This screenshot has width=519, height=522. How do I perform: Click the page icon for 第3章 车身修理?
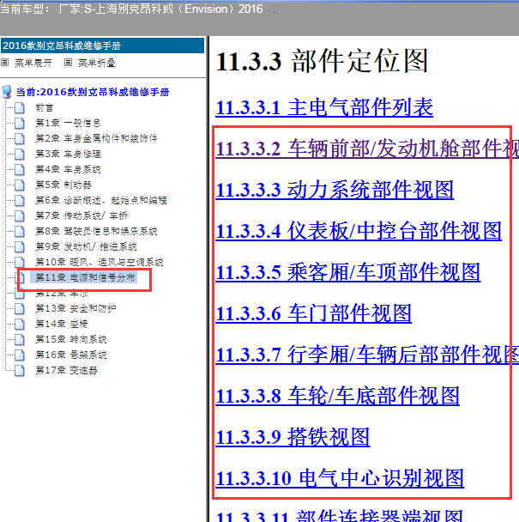pyautogui.click(x=19, y=155)
